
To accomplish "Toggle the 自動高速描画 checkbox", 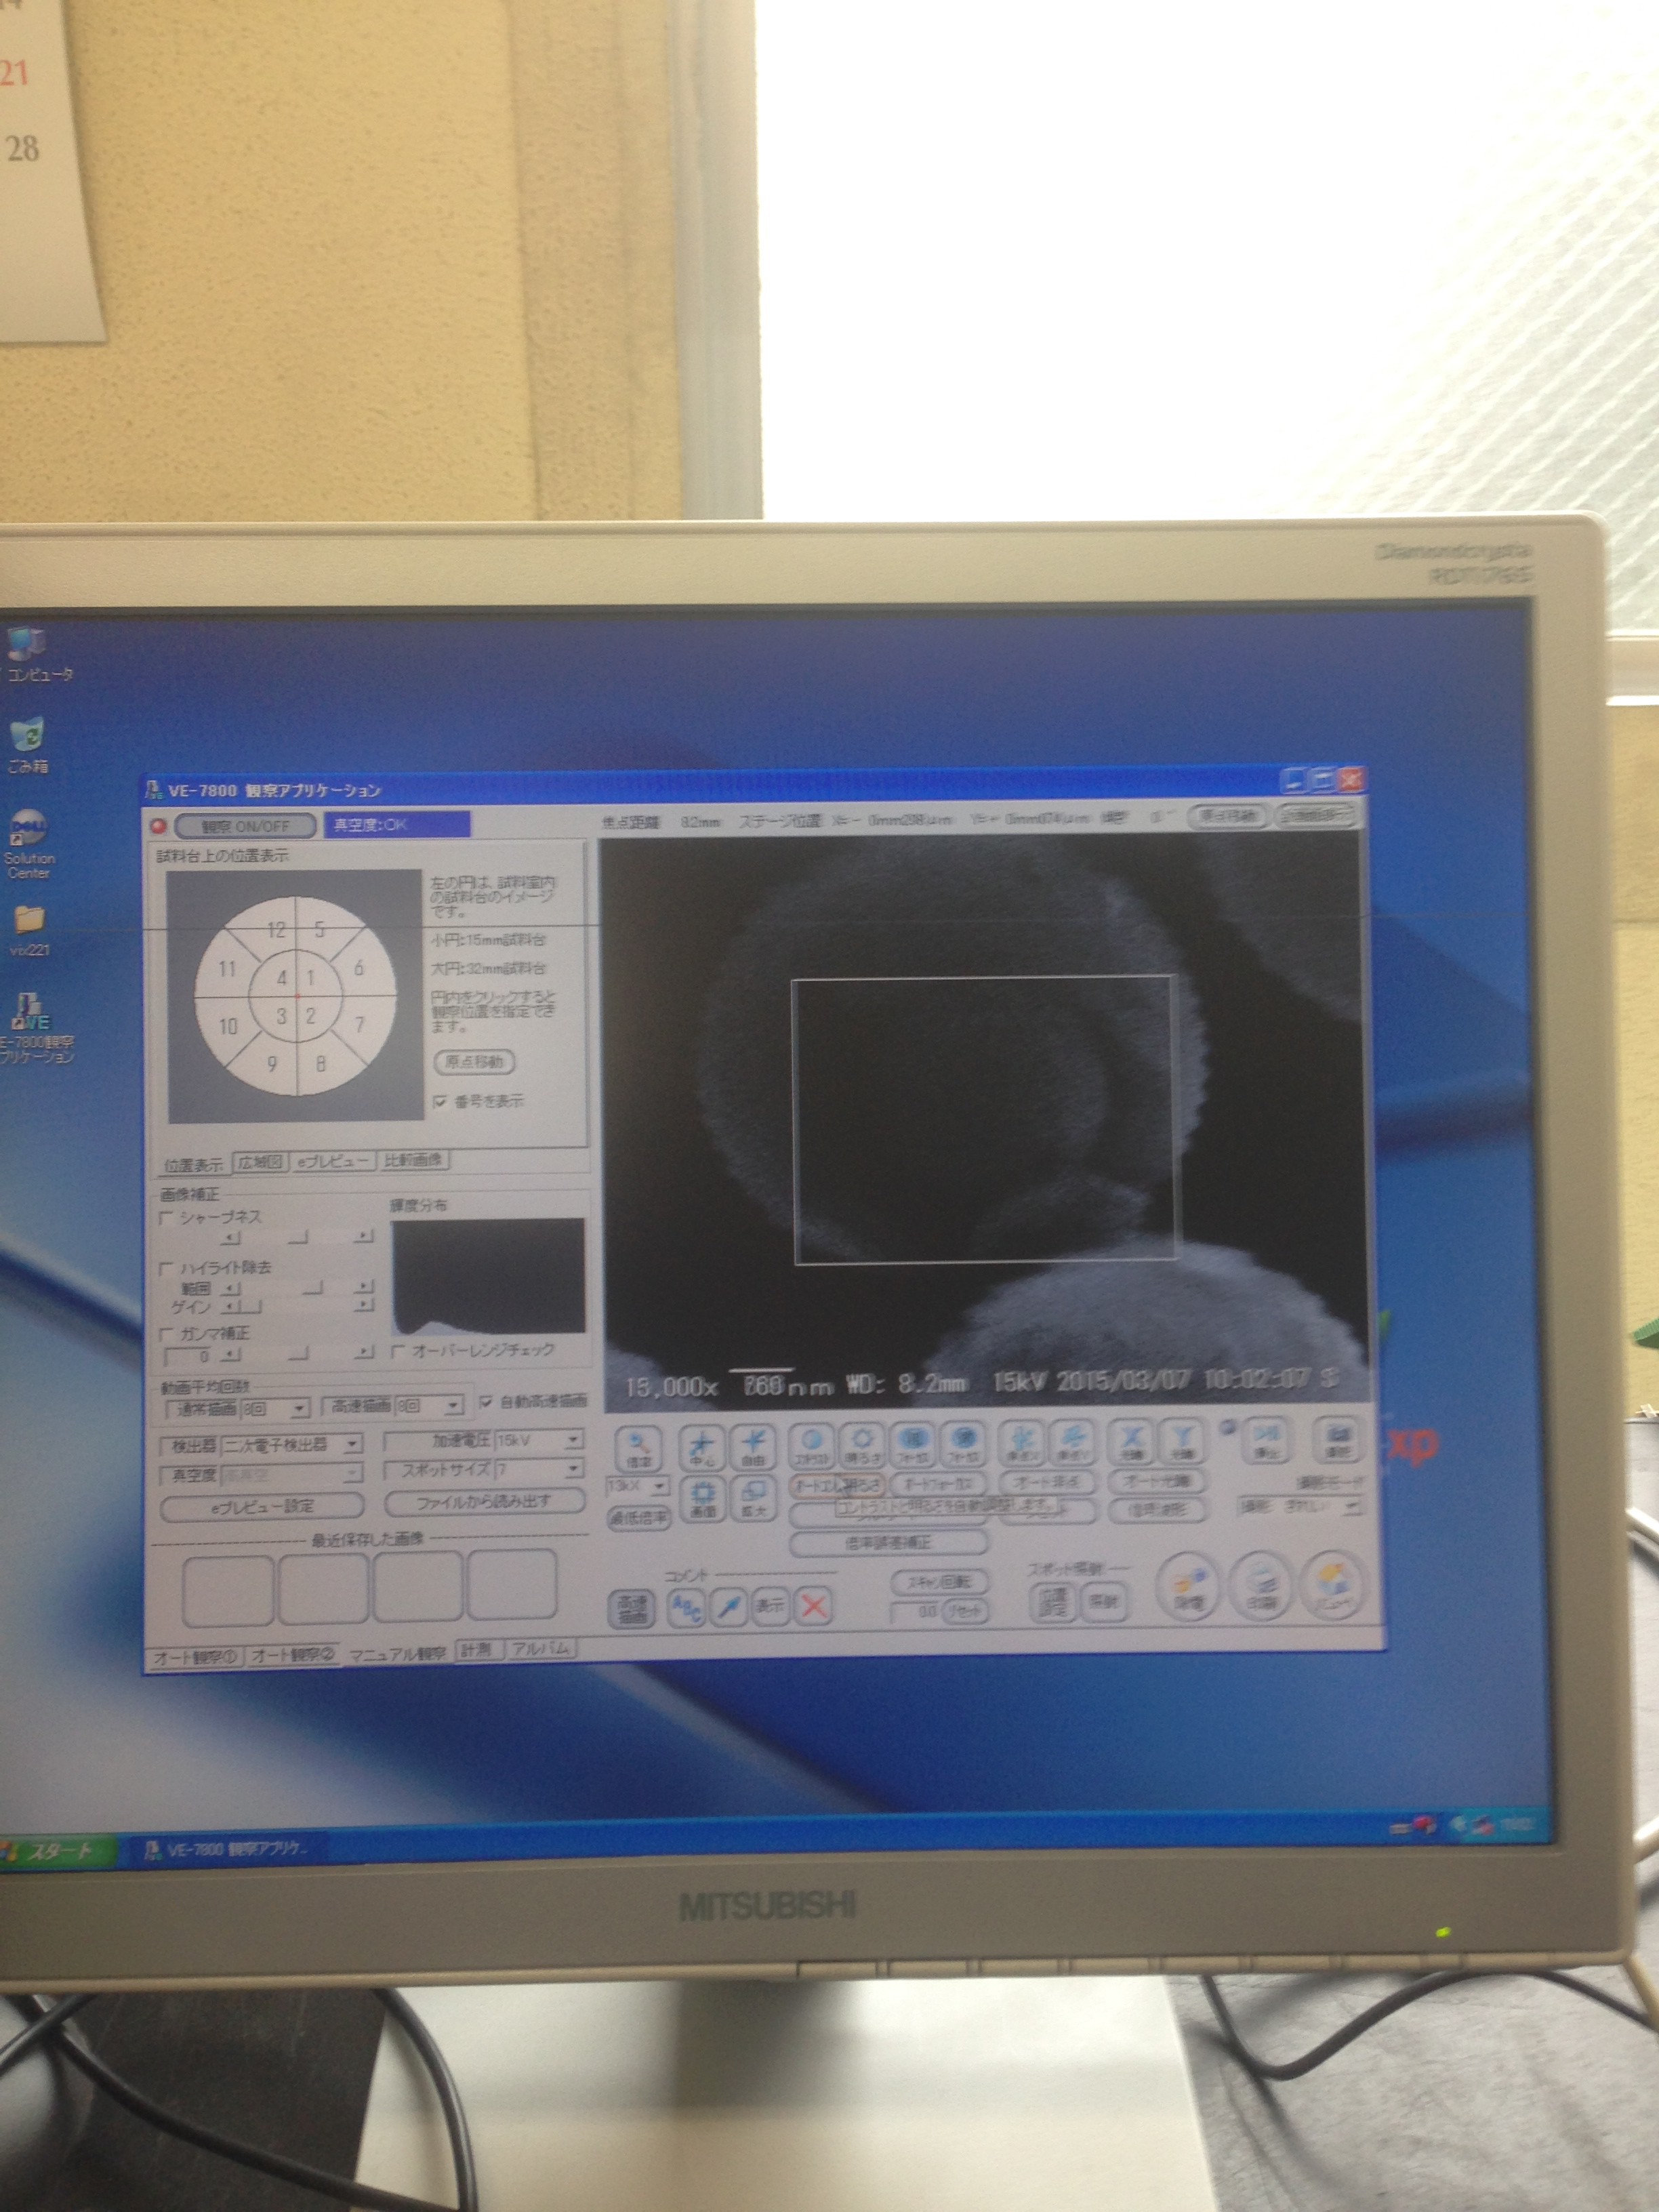I will 485,1402.
